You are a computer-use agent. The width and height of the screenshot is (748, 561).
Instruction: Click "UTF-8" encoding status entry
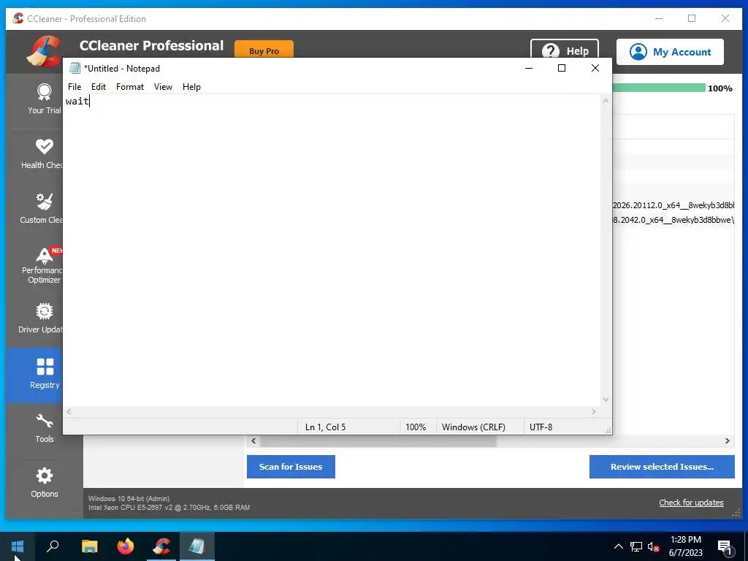(541, 427)
